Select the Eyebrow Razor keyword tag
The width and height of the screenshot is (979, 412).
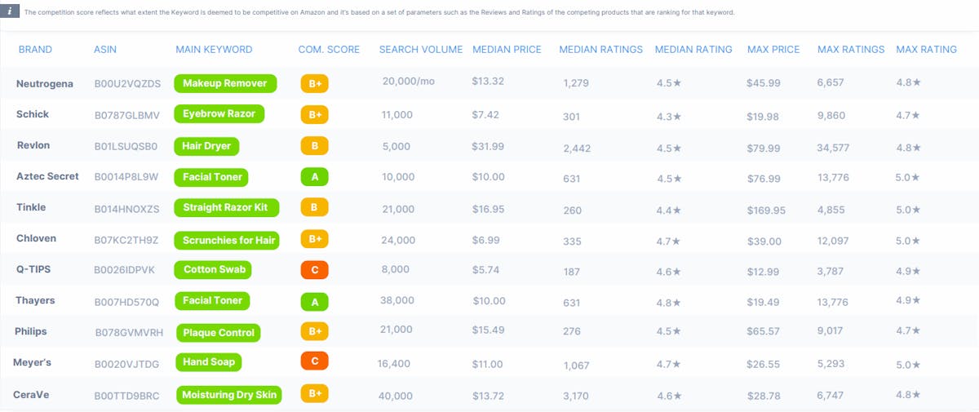pos(219,114)
